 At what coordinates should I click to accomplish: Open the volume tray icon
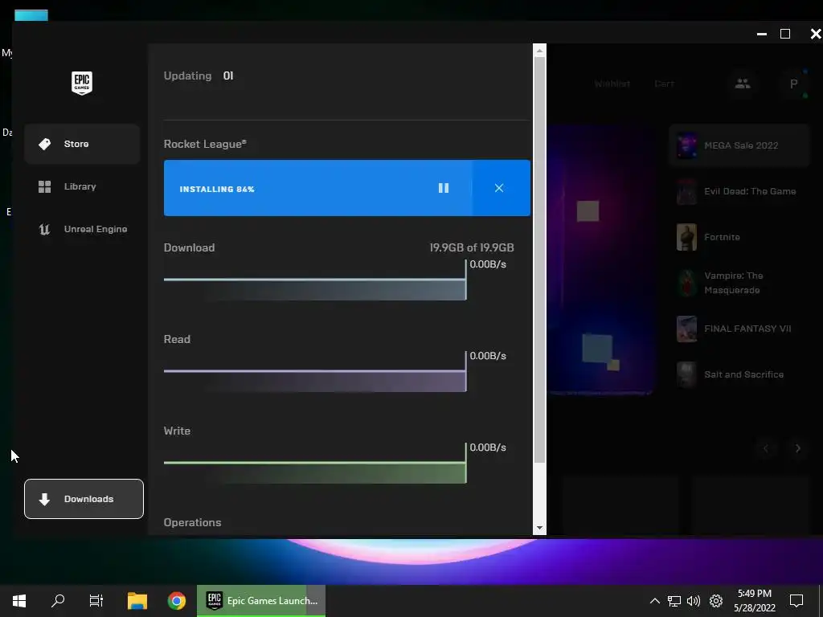coord(694,601)
